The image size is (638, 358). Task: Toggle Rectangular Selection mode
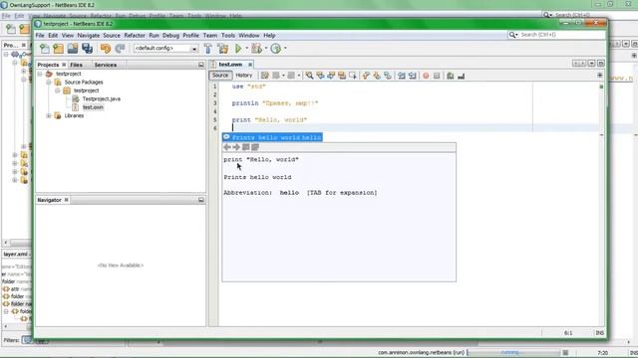tap(353, 76)
